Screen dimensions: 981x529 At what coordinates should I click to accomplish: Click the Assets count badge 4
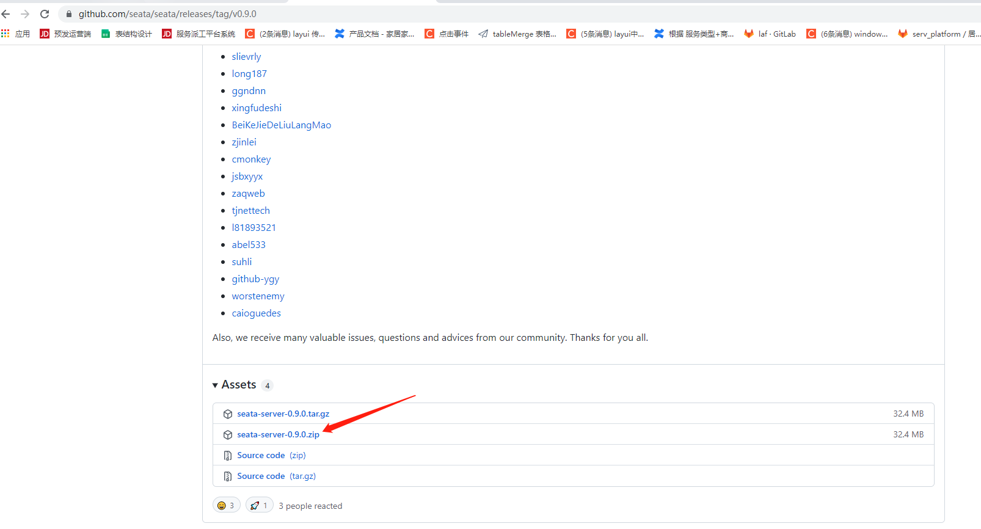coord(267,385)
